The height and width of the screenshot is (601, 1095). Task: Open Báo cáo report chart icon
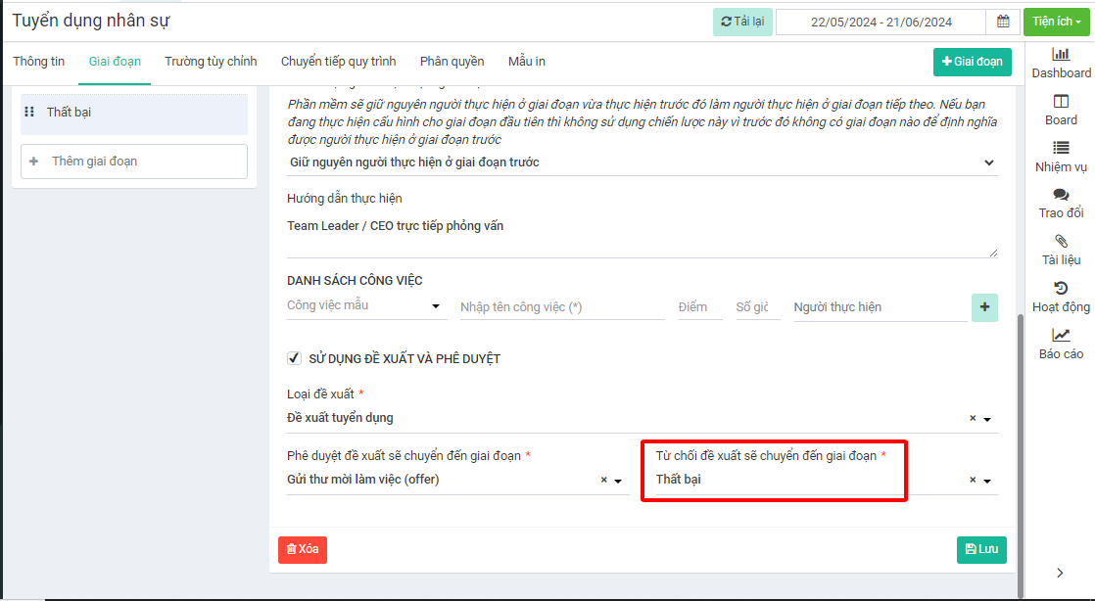(x=1061, y=336)
